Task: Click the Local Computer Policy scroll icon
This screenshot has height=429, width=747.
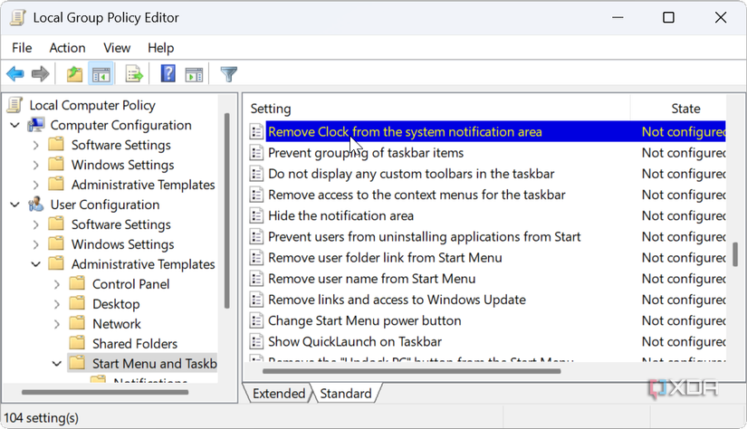Action: pyautogui.click(x=14, y=105)
